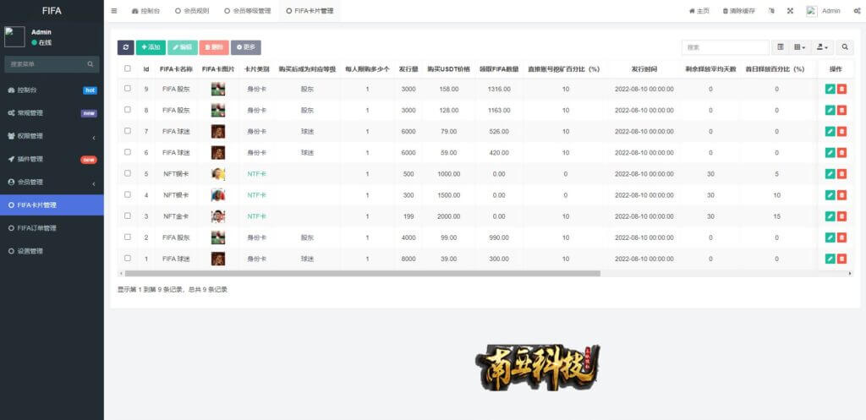Check the checkbox for row Id 4
Viewport: 866px width, 420px height.
coord(128,194)
